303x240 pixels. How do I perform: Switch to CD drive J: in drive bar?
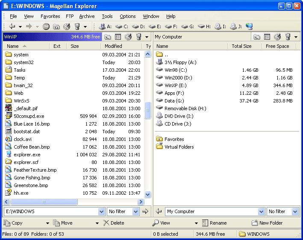236,26
